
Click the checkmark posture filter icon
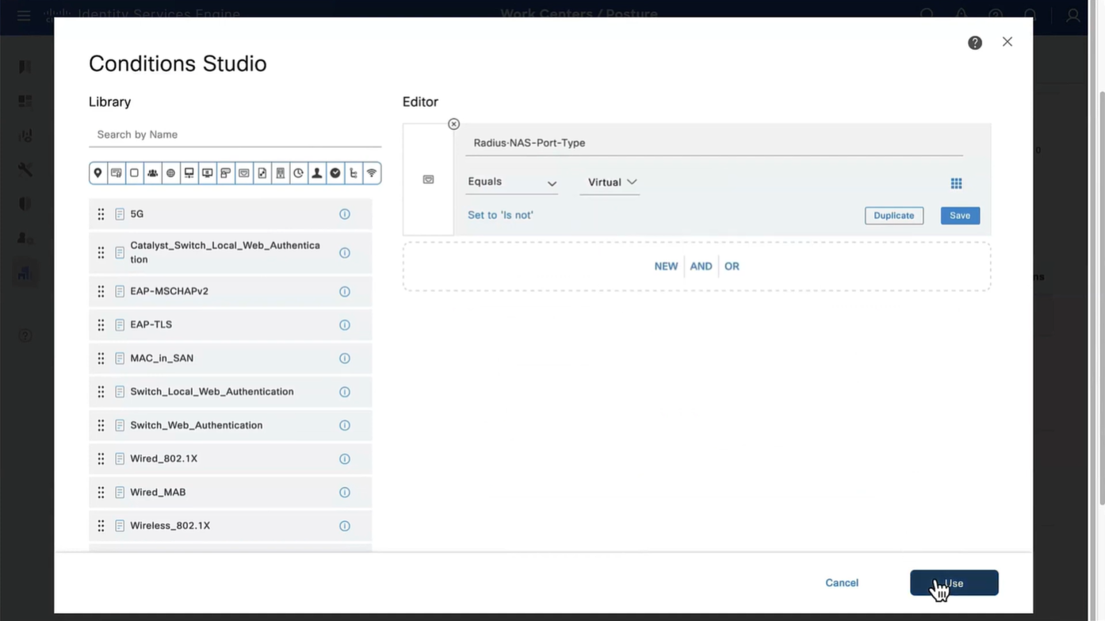point(335,173)
